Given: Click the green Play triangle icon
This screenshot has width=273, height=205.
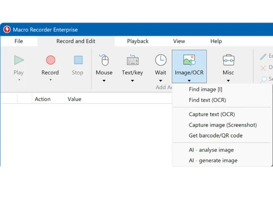Looking at the screenshot, I should click(x=19, y=60).
